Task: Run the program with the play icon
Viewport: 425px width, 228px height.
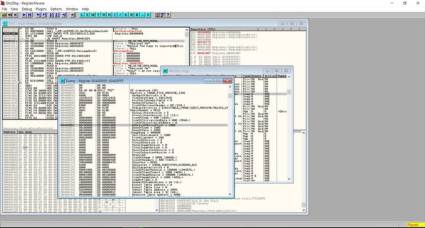Action: pyautogui.click(x=24, y=15)
